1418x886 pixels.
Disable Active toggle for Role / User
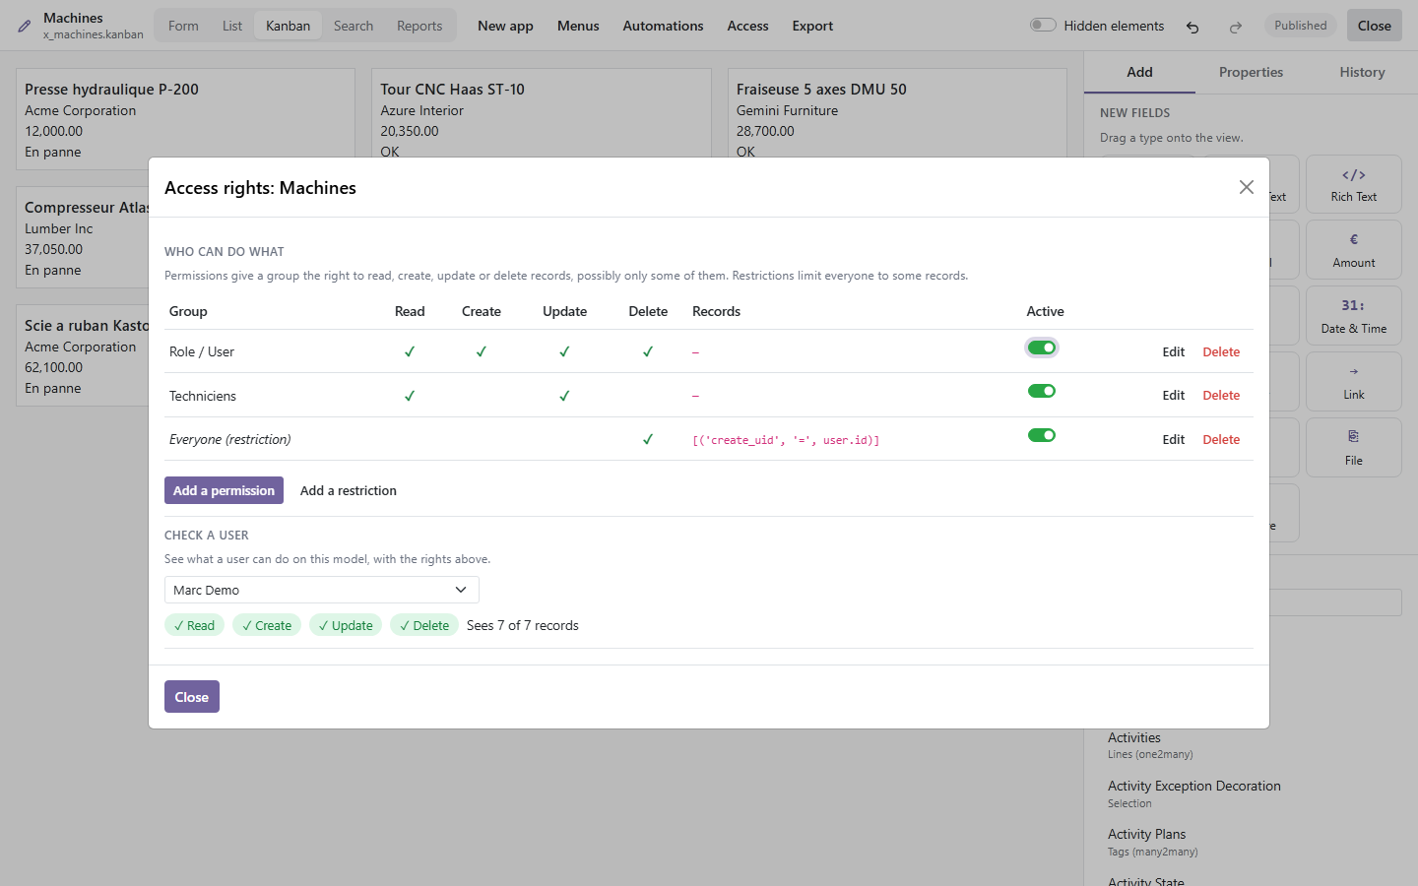pyautogui.click(x=1042, y=348)
